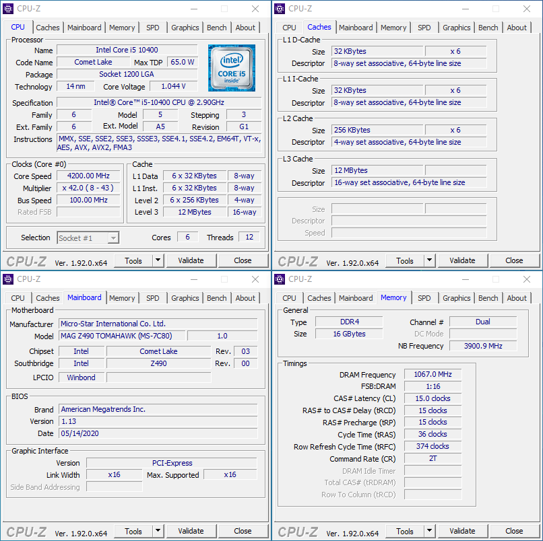This screenshot has height=541, width=543.
Task: Open Tools dropdown arrow in Caches window
Action: [x=429, y=260]
